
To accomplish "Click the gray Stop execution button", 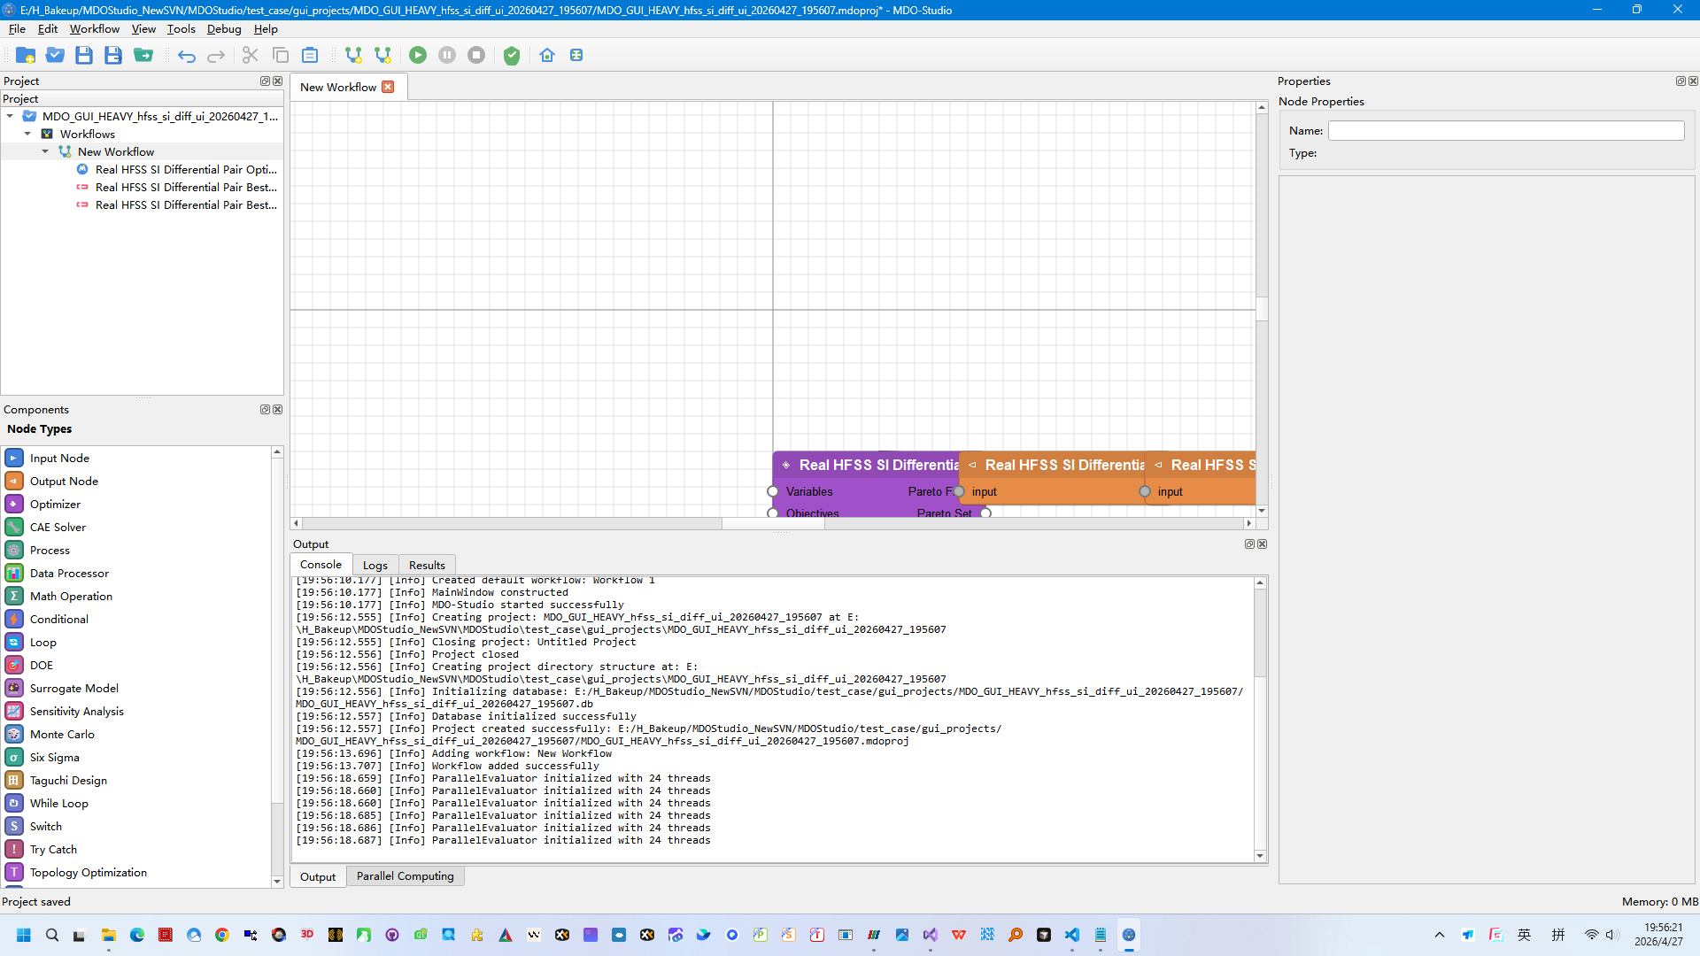I will pyautogui.click(x=476, y=55).
